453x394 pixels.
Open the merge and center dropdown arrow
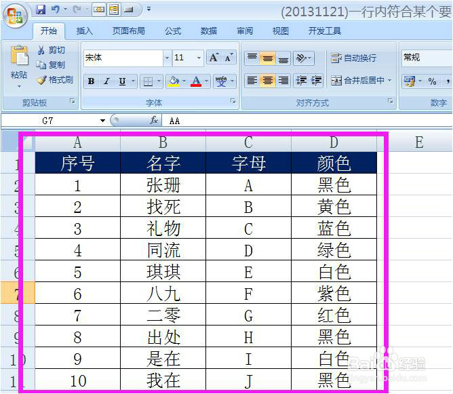coord(389,80)
